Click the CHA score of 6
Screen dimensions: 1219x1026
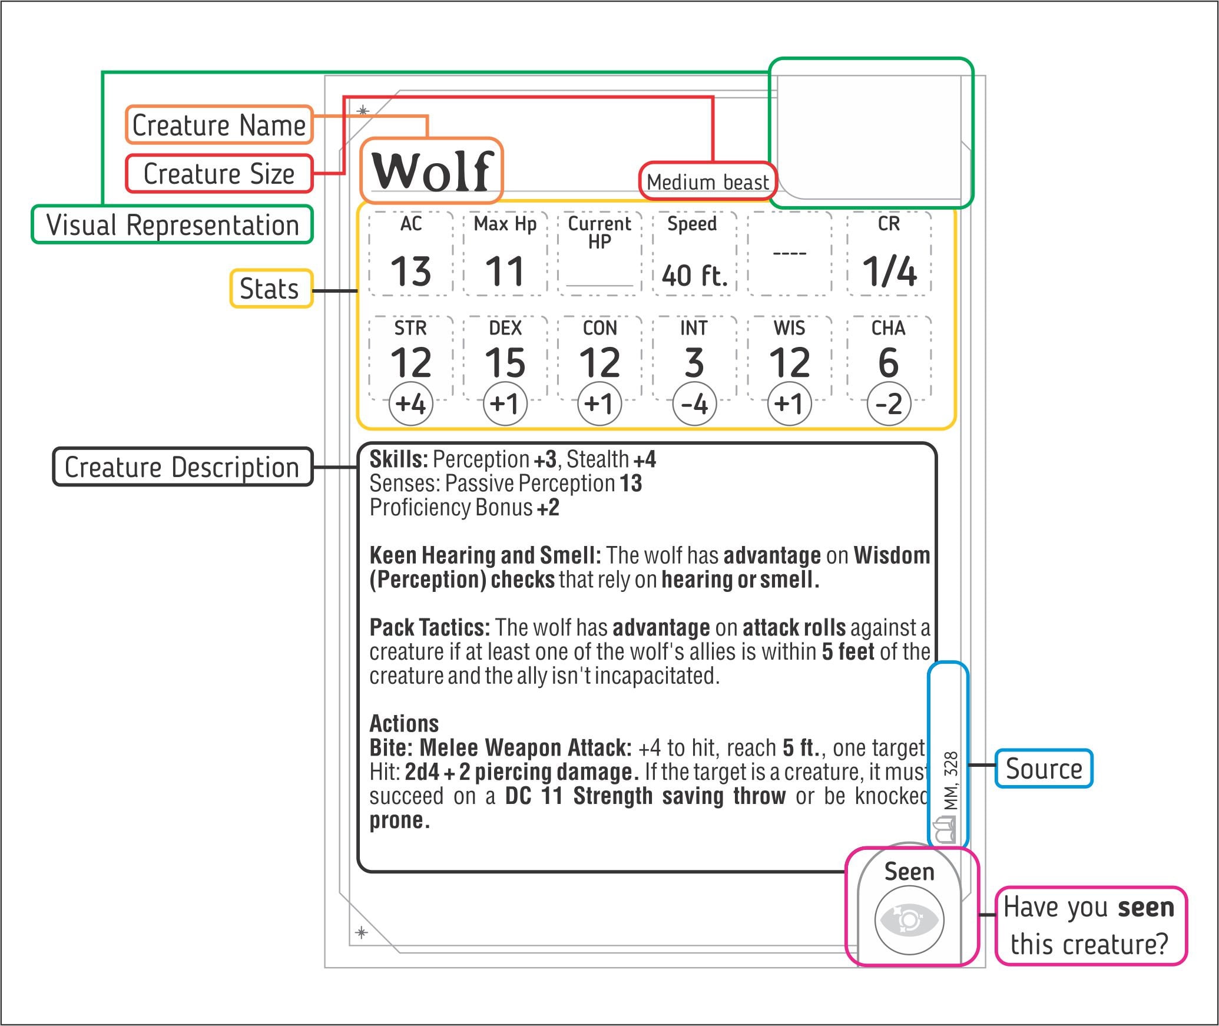(x=889, y=363)
